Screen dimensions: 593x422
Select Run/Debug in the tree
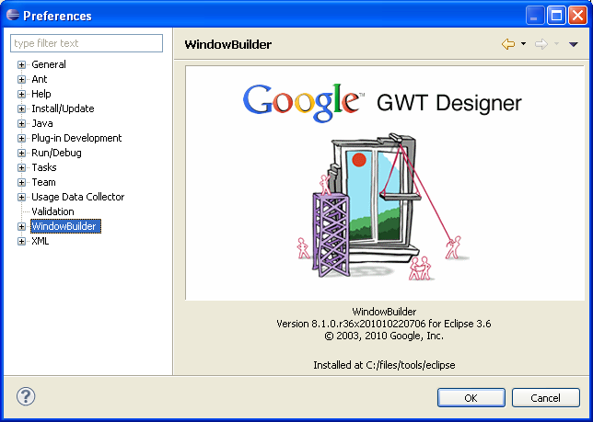(x=56, y=153)
